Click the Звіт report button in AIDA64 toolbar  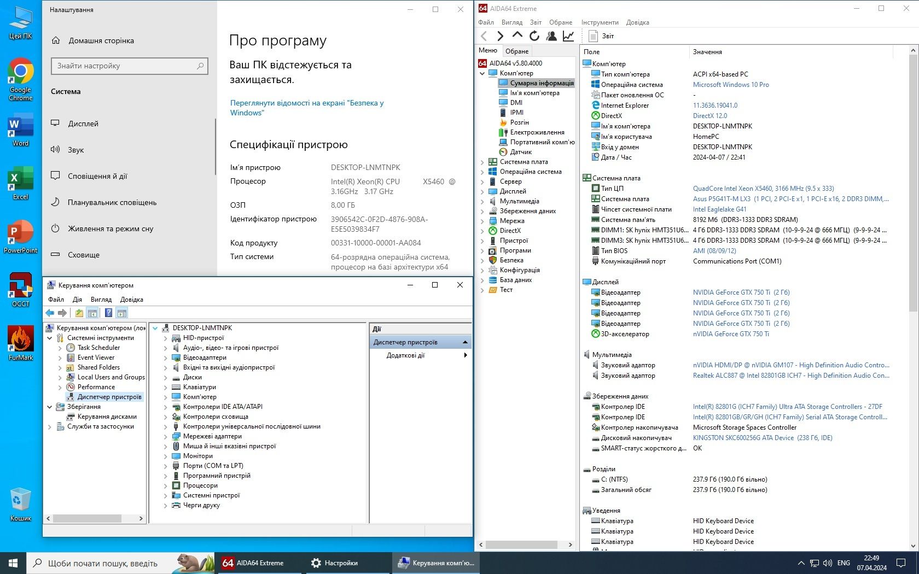click(601, 36)
